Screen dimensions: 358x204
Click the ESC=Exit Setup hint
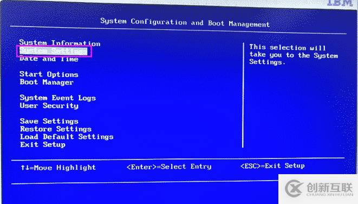(x=272, y=166)
